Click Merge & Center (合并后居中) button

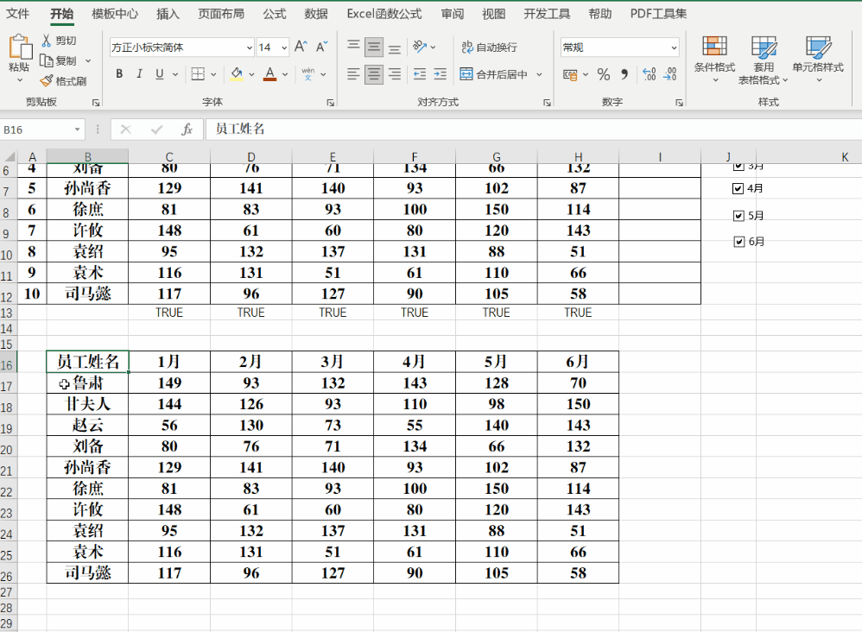tap(493, 74)
